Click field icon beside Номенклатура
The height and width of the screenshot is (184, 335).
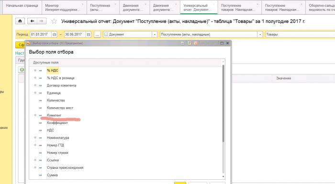pyautogui.click(x=40, y=138)
